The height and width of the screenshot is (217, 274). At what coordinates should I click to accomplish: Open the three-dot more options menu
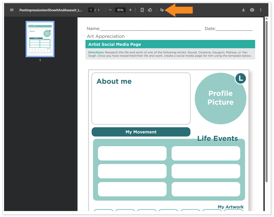[x=261, y=10]
